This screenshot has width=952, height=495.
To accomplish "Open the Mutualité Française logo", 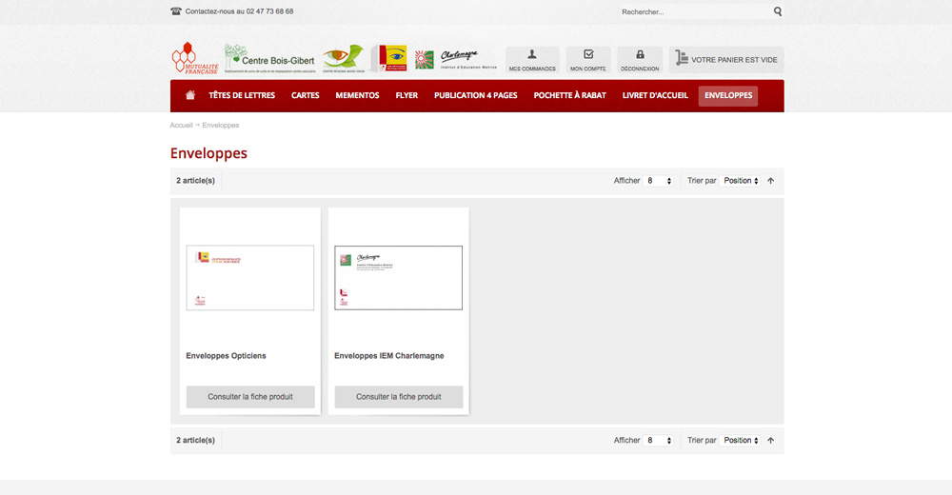I will click(x=195, y=58).
